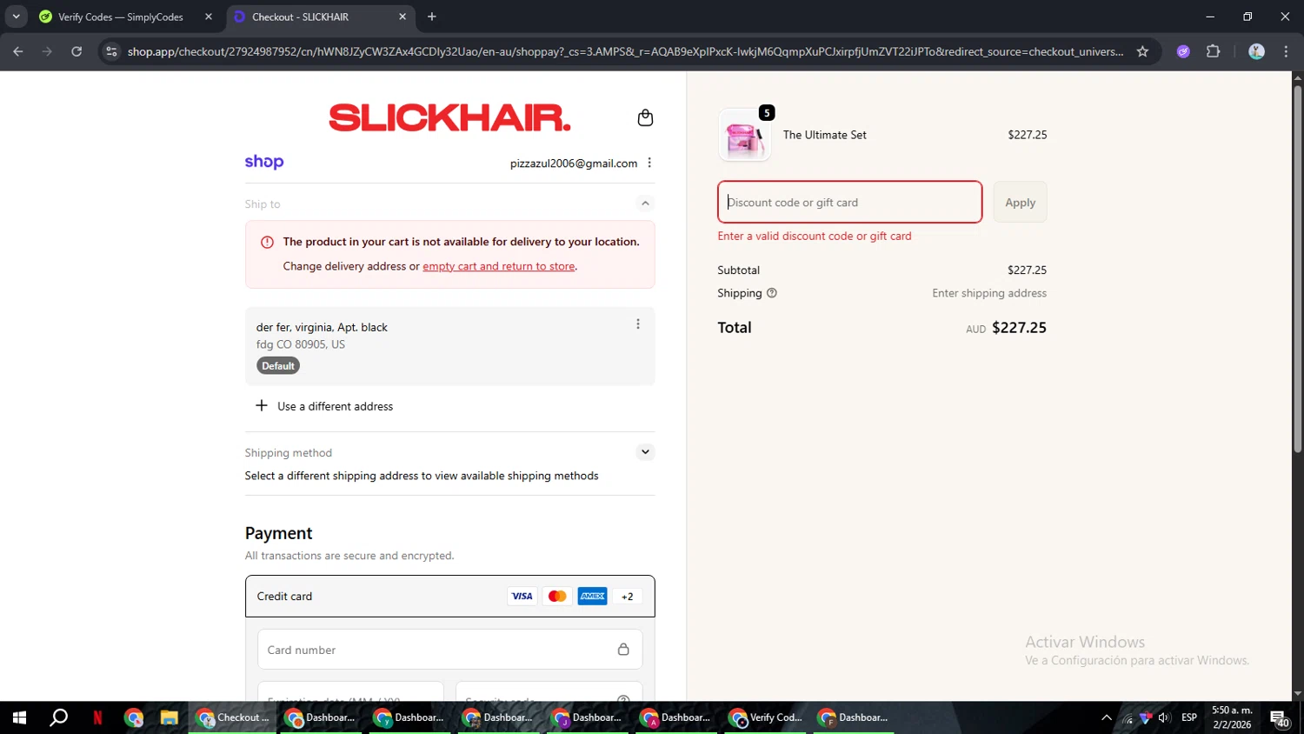
Task: Click the plus icon beside Use a different address
Action: 261,406
